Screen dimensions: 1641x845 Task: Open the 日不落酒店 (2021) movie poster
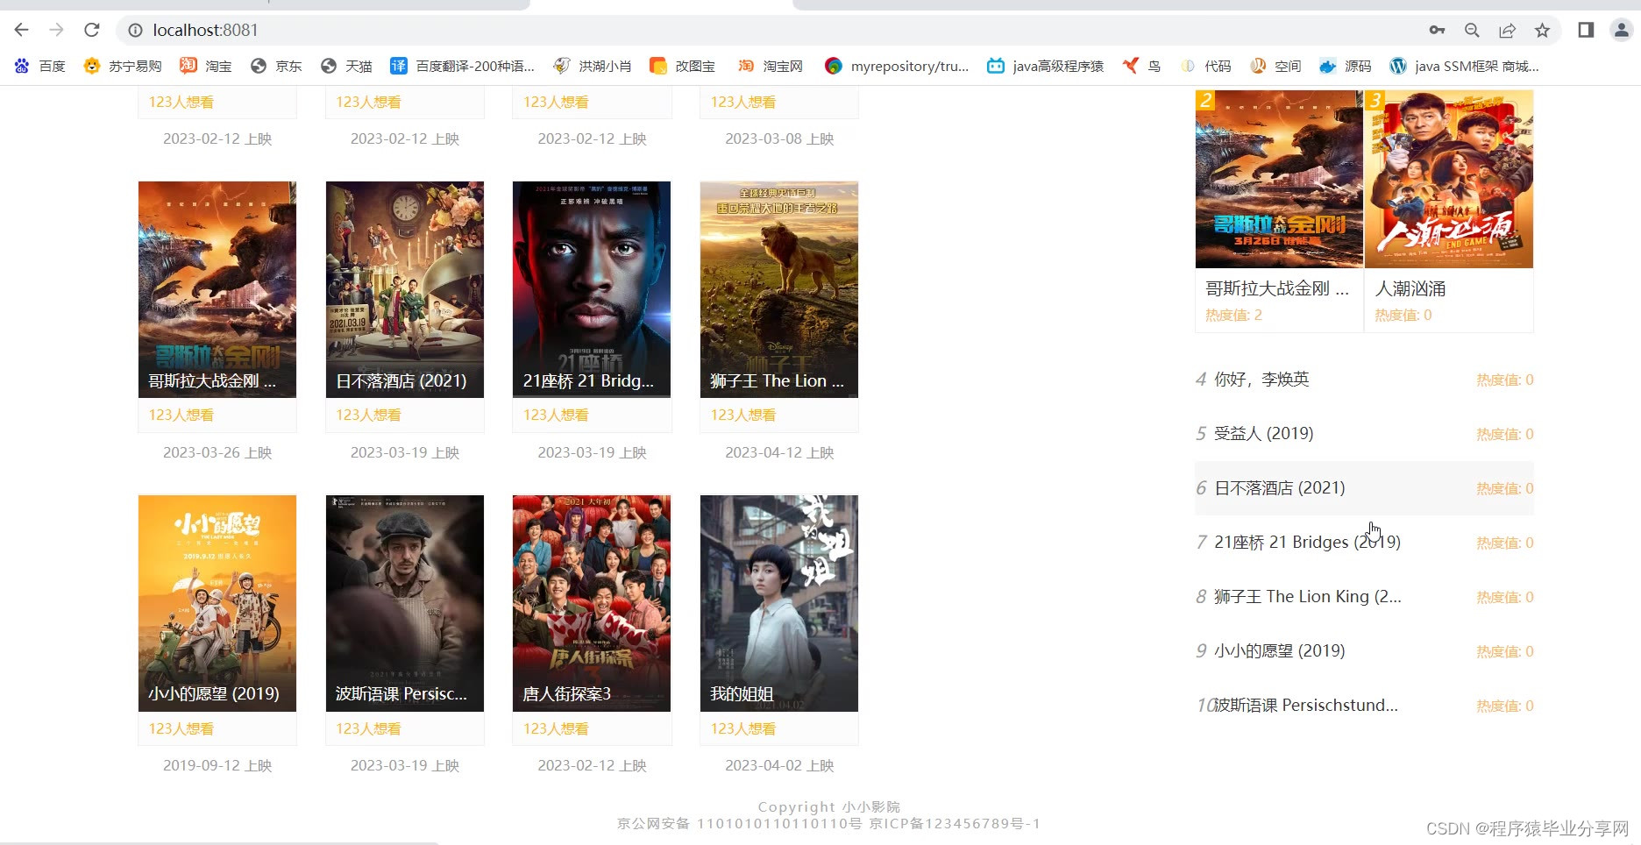click(405, 289)
